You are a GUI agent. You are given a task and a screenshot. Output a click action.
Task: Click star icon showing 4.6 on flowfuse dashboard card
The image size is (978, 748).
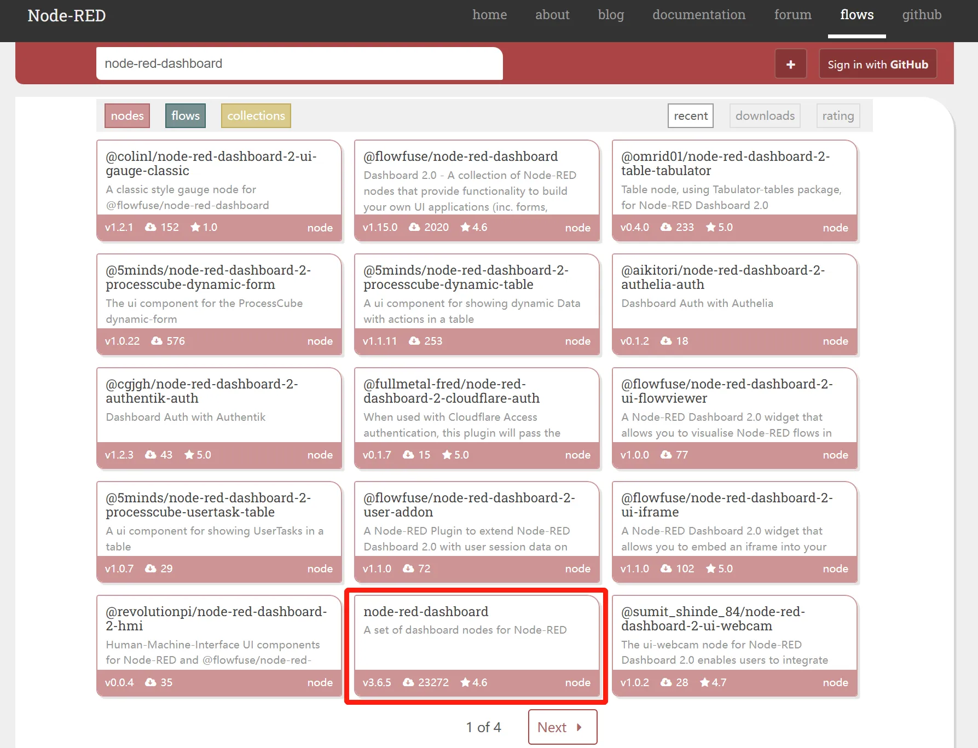click(465, 227)
